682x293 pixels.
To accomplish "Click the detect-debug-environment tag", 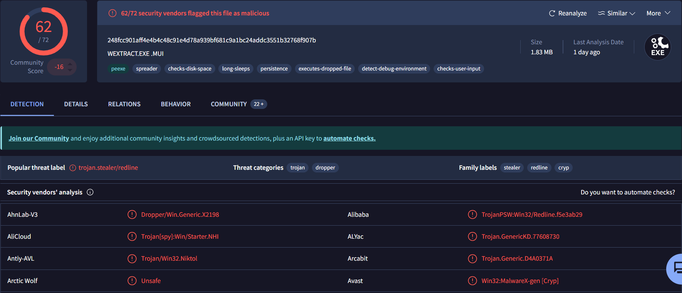I will click(394, 69).
